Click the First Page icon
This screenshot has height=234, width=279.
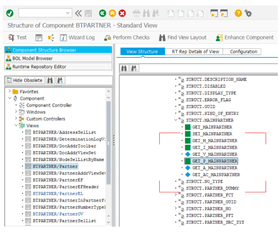[170, 13]
